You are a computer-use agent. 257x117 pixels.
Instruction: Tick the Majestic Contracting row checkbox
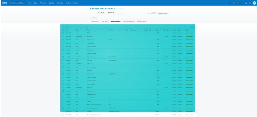[x=63, y=57]
